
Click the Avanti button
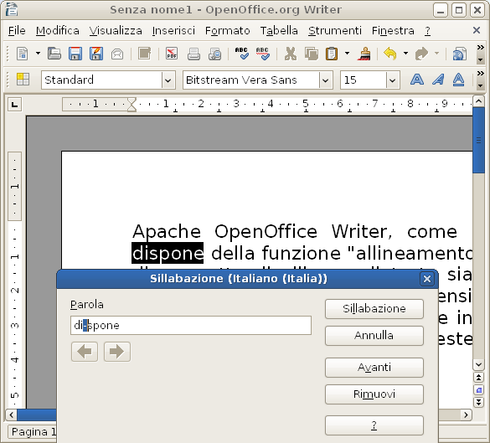(x=374, y=368)
